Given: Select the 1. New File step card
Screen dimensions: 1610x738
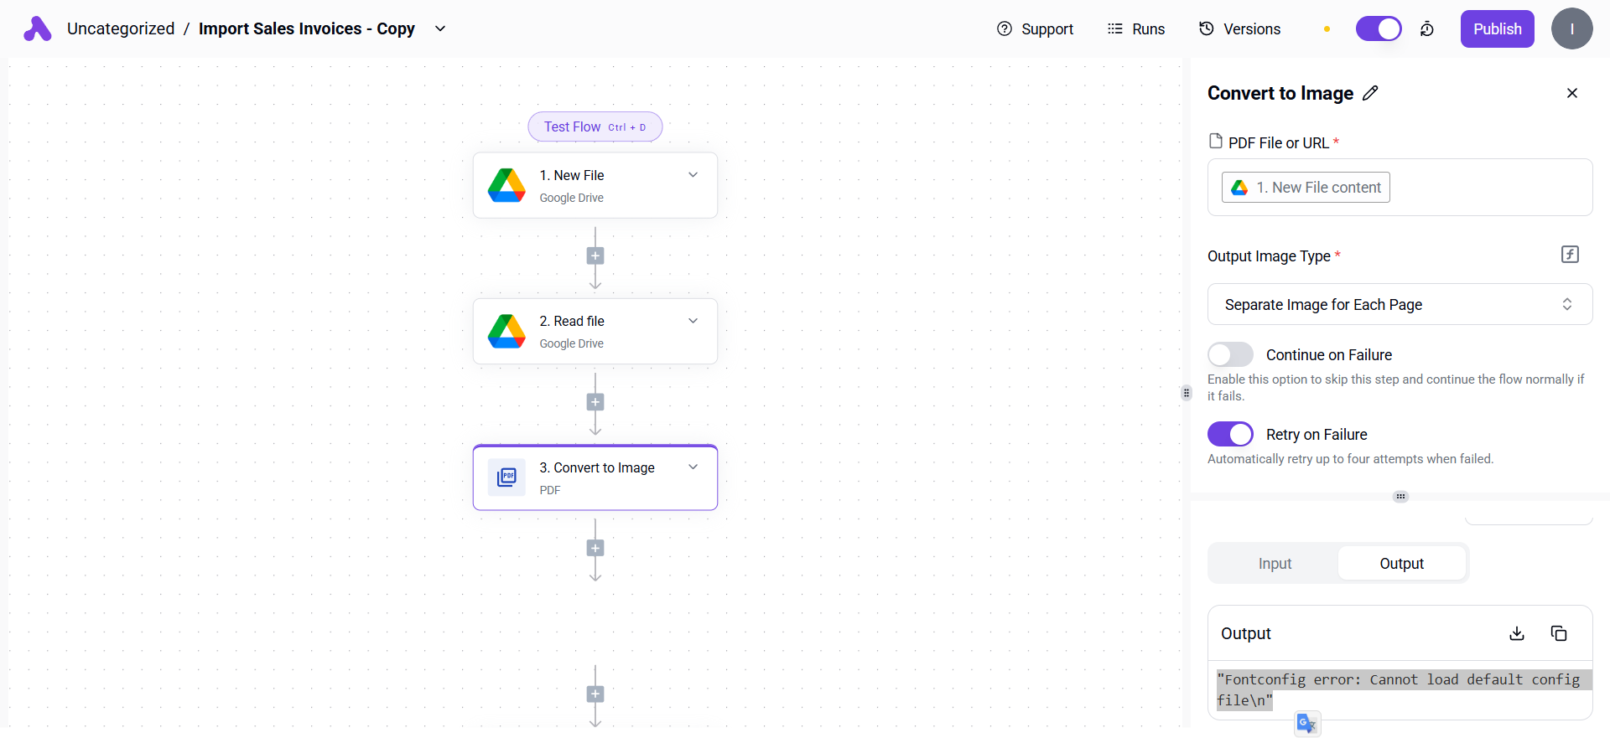Looking at the screenshot, I should point(595,185).
